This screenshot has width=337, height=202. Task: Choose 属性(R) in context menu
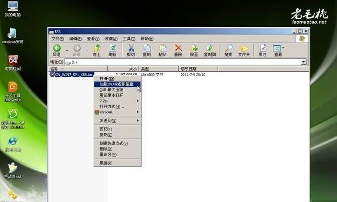tap(117, 163)
